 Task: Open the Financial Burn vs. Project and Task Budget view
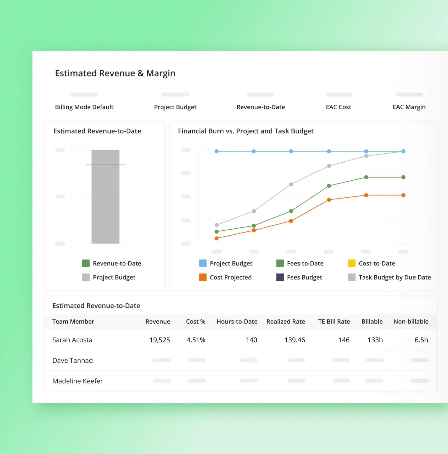click(246, 131)
